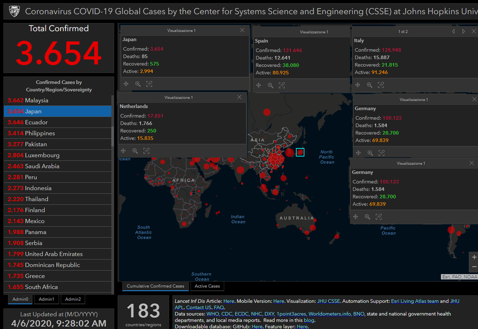Click the dock icon in the lower Germany popup
The image size is (478, 329).
tap(379, 217)
